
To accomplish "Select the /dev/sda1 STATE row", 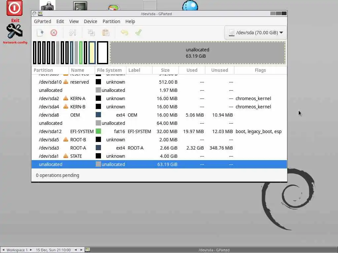I will [x=159, y=156].
